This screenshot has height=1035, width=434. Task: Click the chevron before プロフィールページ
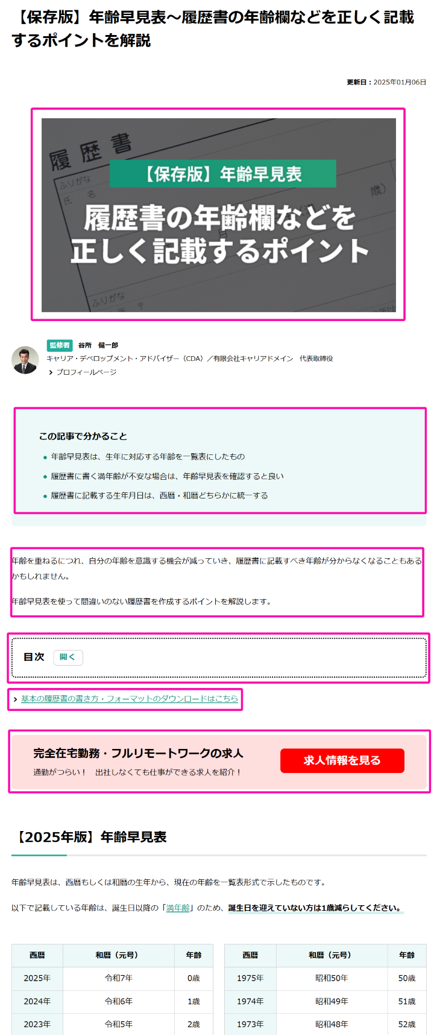coord(51,372)
